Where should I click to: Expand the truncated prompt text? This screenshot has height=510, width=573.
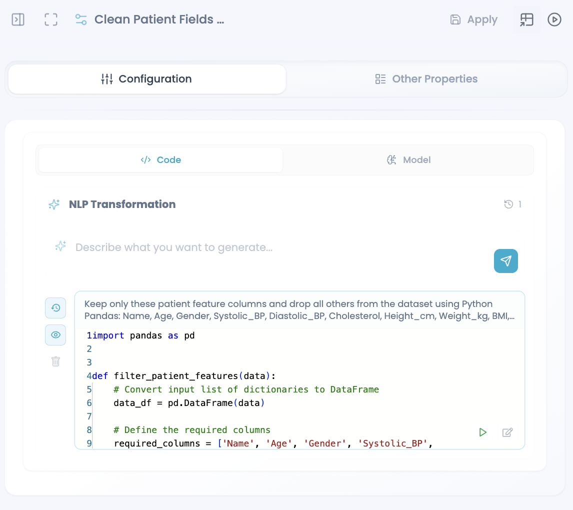pyautogui.click(x=299, y=310)
